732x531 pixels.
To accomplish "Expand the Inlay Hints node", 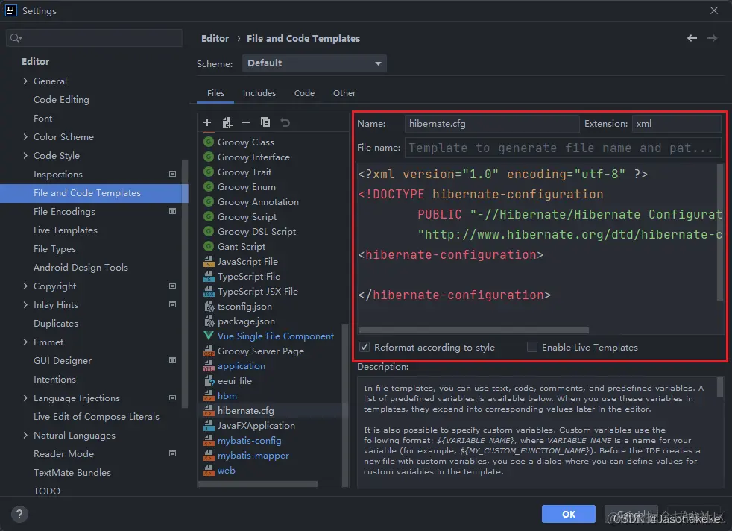I will [25, 304].
